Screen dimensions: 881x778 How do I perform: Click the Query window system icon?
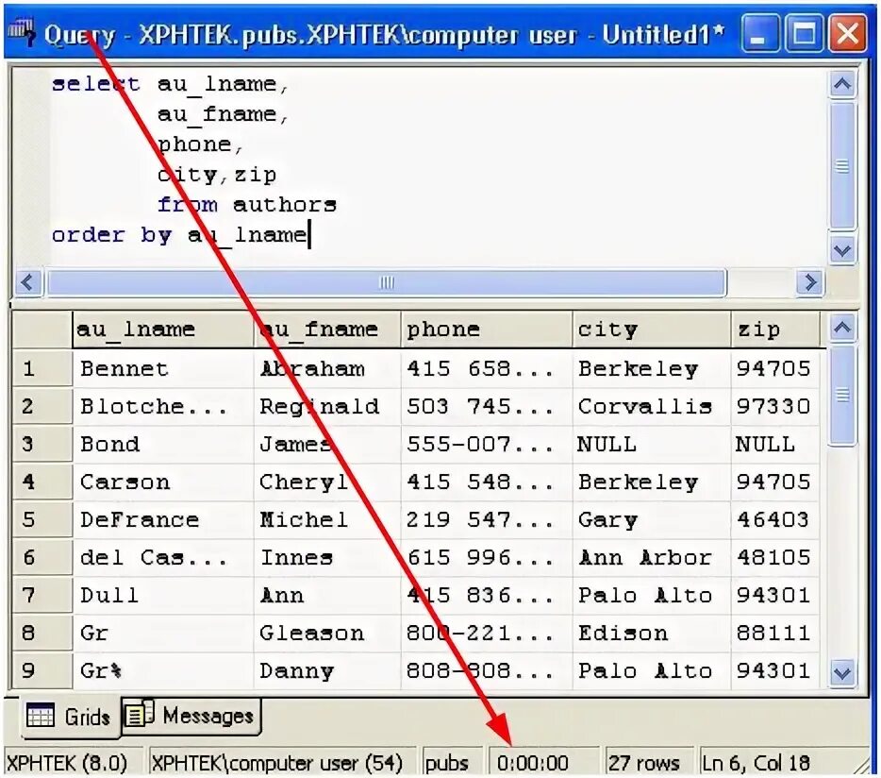point(22,32)
